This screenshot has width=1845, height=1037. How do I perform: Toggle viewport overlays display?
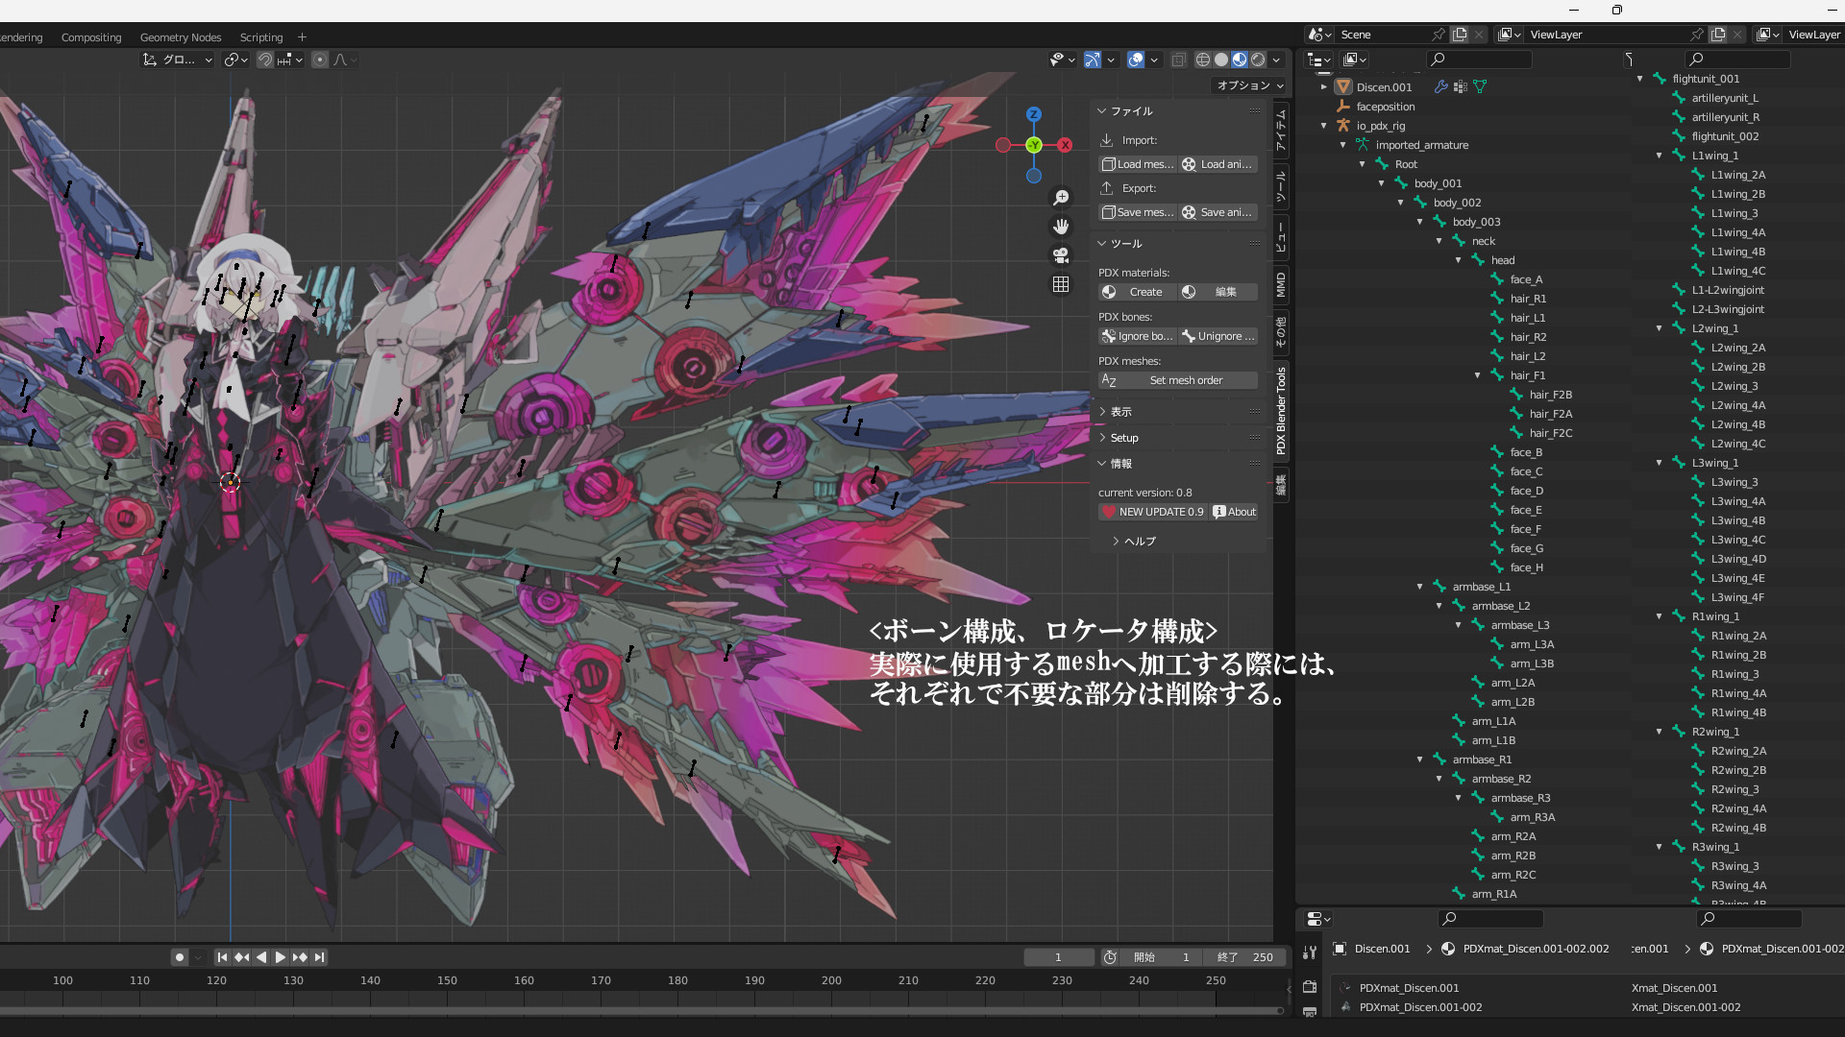[x=1136, y=60]
